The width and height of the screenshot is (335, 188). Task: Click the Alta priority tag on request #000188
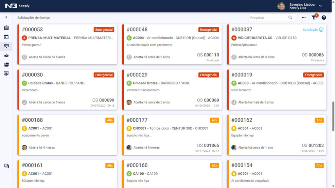pyautogui.click(x=110, y=120)
